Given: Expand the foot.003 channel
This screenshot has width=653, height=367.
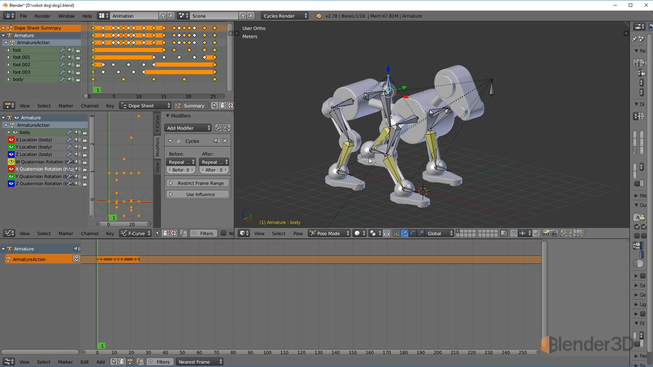Looking at the screenshot, I should click(x=9, y=72).
